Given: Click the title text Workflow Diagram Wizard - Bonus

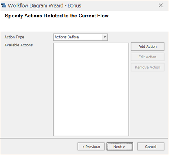Looking at the screenshot, I should (x=44, y=5).
